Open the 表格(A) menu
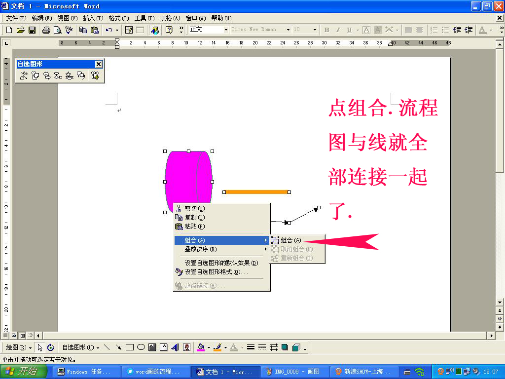The image size is (505, 379). coord(170,18)
